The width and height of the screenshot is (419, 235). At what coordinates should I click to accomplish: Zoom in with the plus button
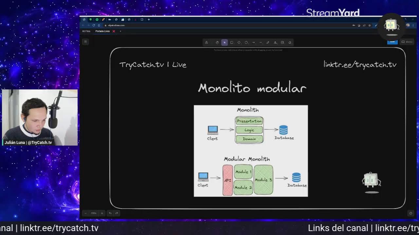pyautogui.click(x=102, y=213)
